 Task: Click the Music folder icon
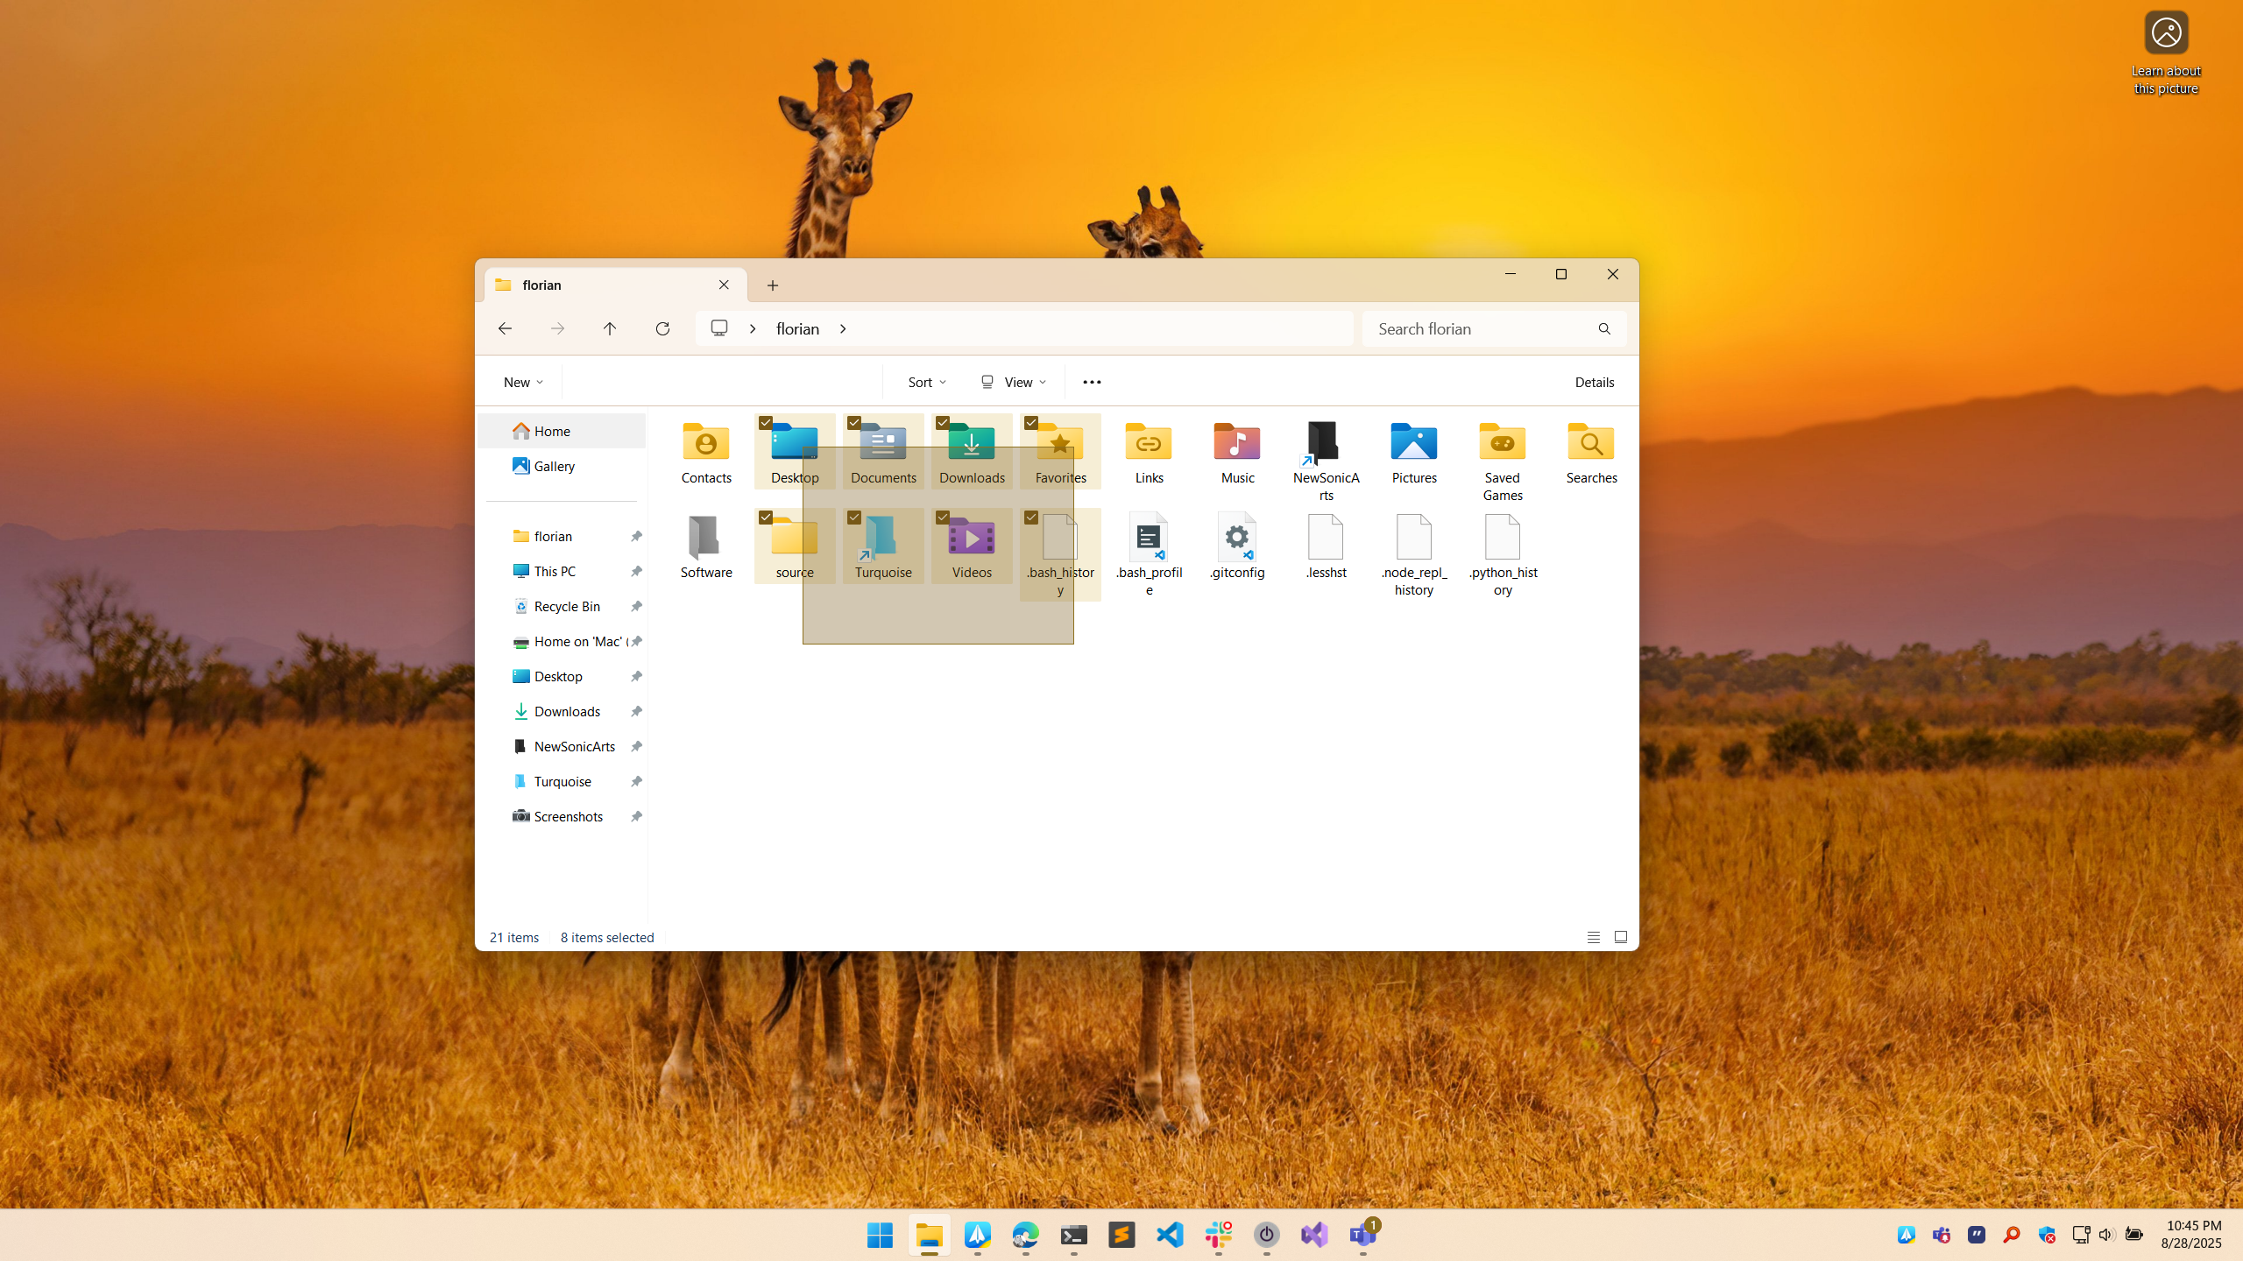click(1236, 443)
